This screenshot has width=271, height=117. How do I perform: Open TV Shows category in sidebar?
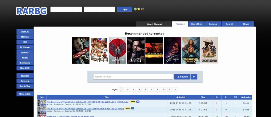tap(25, 47)
